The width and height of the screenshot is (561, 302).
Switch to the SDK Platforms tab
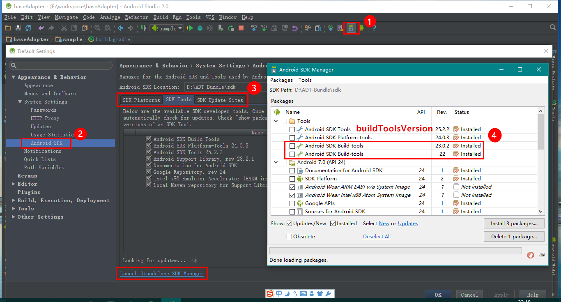tap(142, 99)
